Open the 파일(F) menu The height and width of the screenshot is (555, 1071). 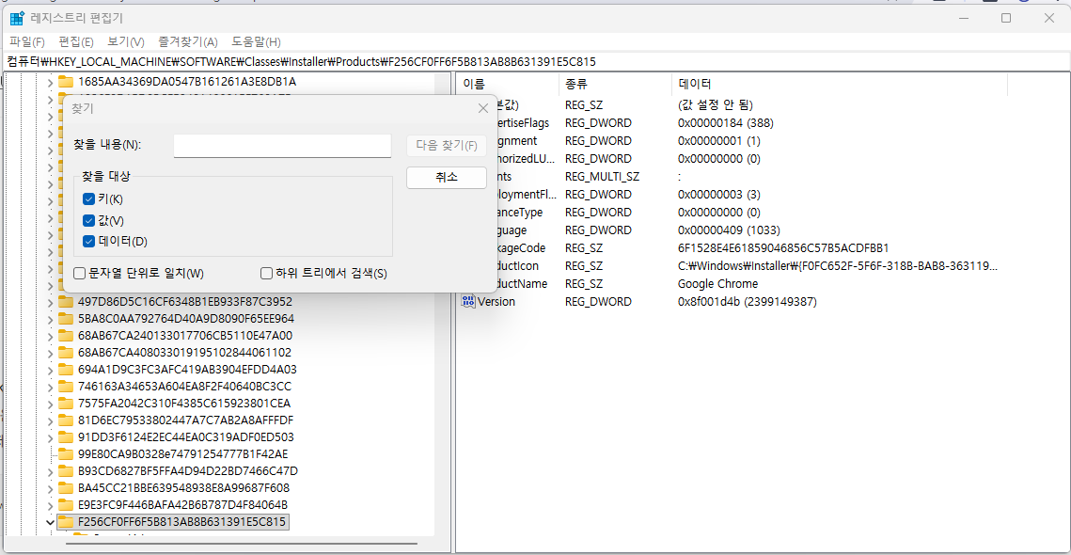[27, 41]
